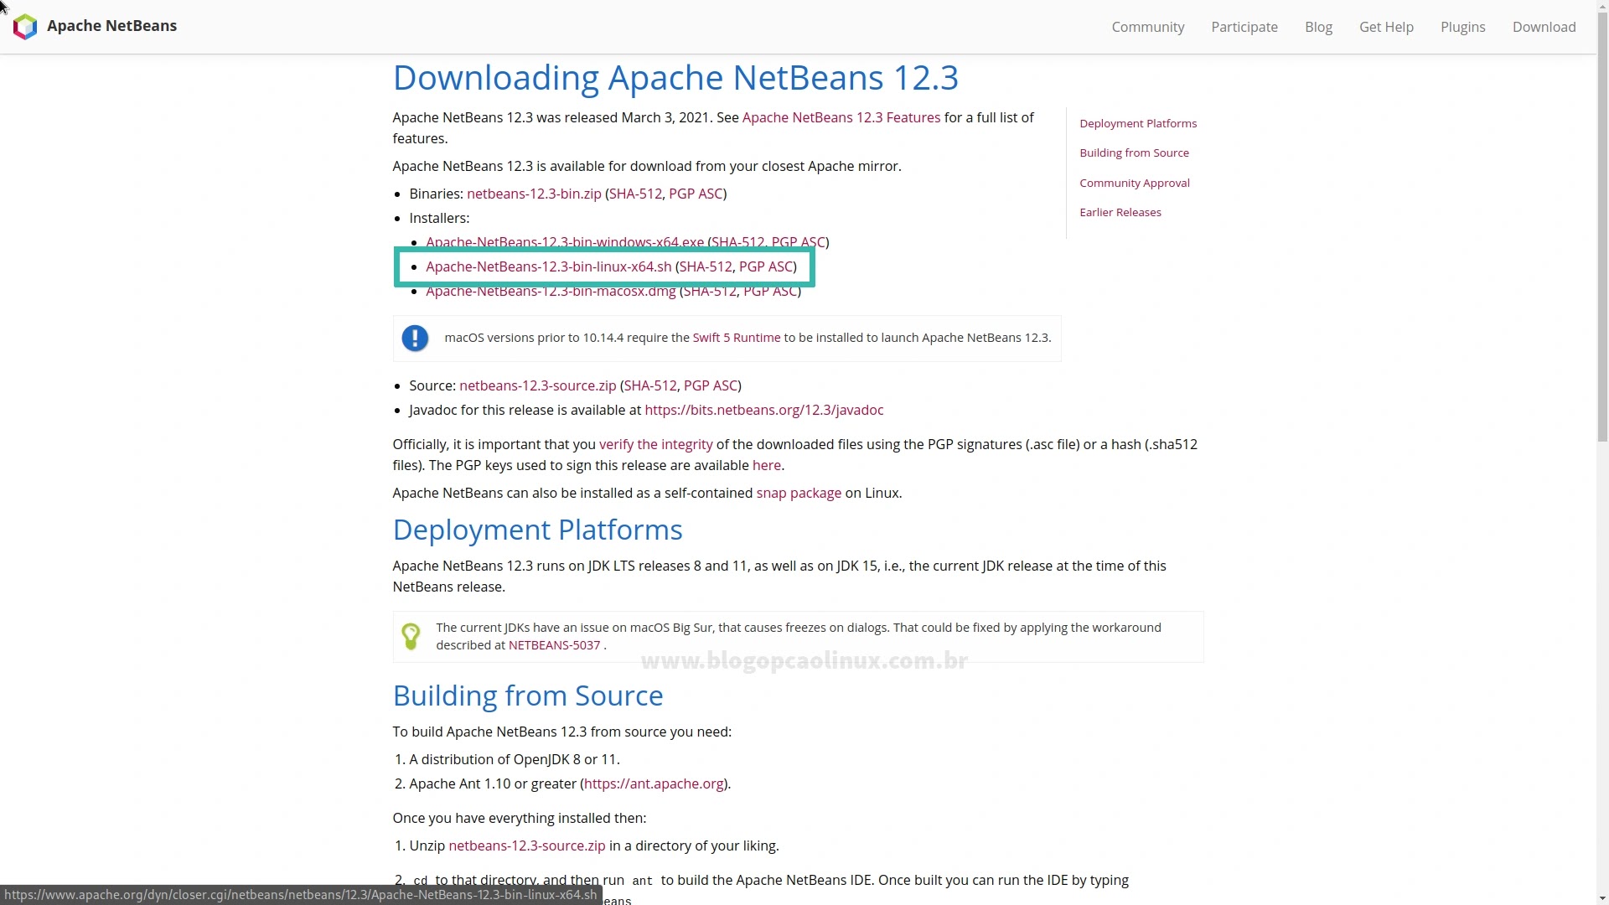Click the Downloading Apache NetBeans 12.3 heading
The image size is (1609, 905).
click(x=675, y=77)
